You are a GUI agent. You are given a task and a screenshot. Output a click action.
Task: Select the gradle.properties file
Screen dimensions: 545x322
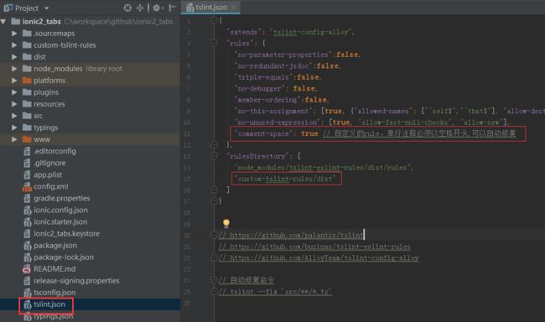click(61, 199)
